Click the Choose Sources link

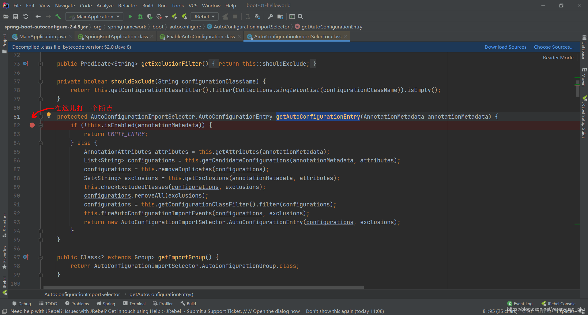click(554, 47)
